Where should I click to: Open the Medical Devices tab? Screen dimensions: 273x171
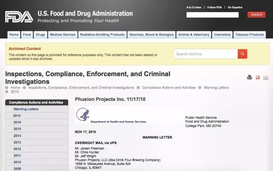(63, 35)
